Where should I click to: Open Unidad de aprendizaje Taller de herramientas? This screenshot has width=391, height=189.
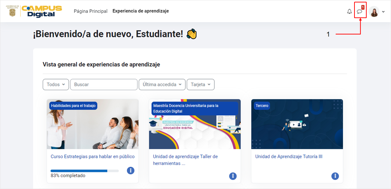click(x=185, y=160)
